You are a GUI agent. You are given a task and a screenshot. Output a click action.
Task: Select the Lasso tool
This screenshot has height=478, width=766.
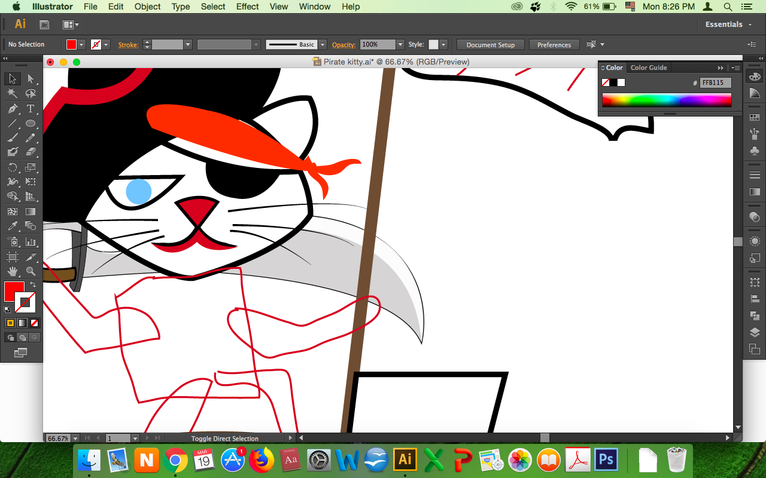point(31,94)
